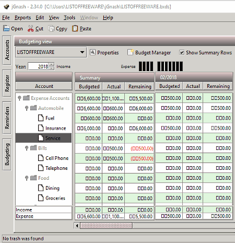This screenshot has height=243, width=235.
Task: Click the Groceries account document icon
Action: [x=41, y=198]
